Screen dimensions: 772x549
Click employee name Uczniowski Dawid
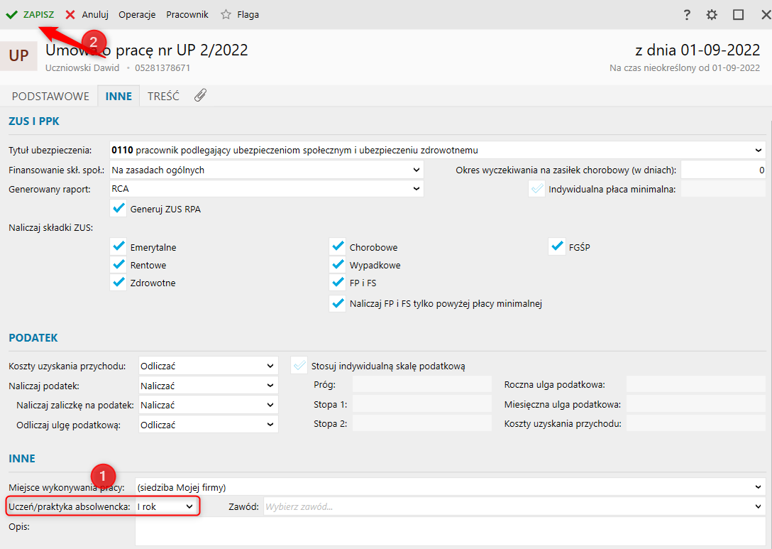click(x=82, y=68)
